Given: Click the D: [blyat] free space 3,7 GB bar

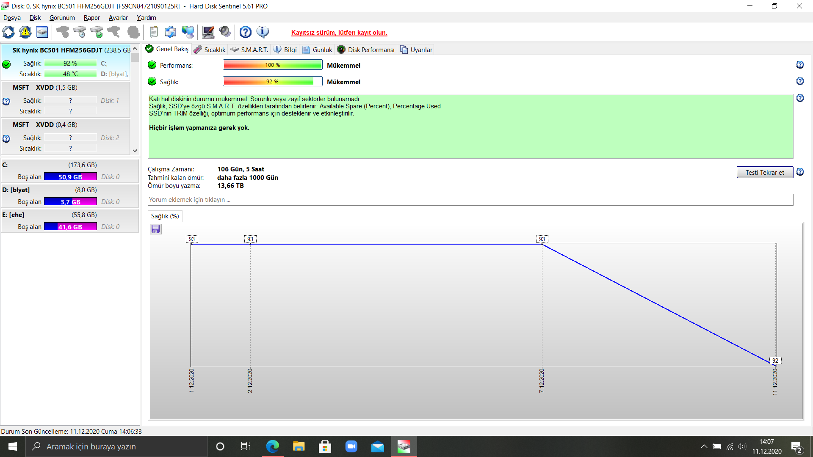Looking at the screenshot, I should (70, 202).
